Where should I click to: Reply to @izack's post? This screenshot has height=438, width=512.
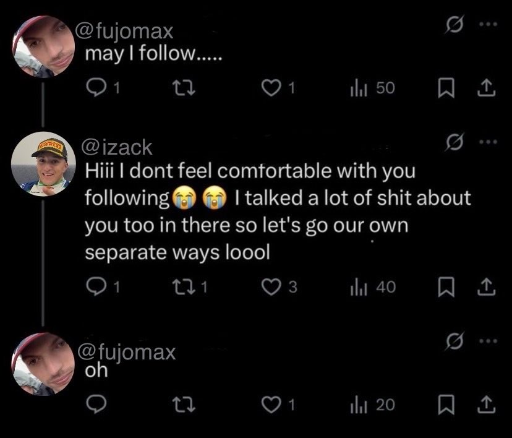tap(96, 286)
